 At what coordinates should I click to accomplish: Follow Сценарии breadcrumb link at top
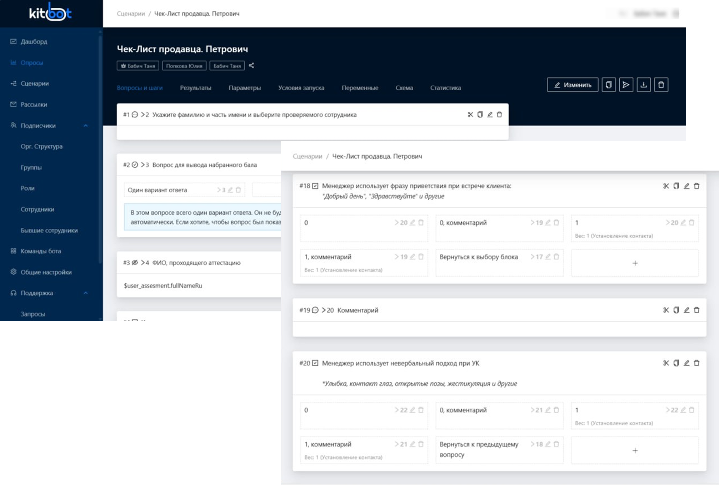[131, 14]
